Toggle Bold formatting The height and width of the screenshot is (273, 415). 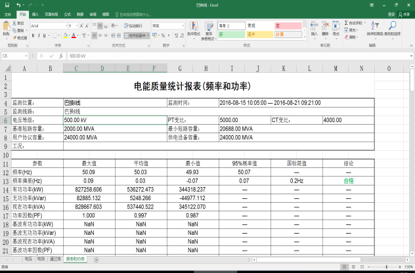[x=33, y=35]
